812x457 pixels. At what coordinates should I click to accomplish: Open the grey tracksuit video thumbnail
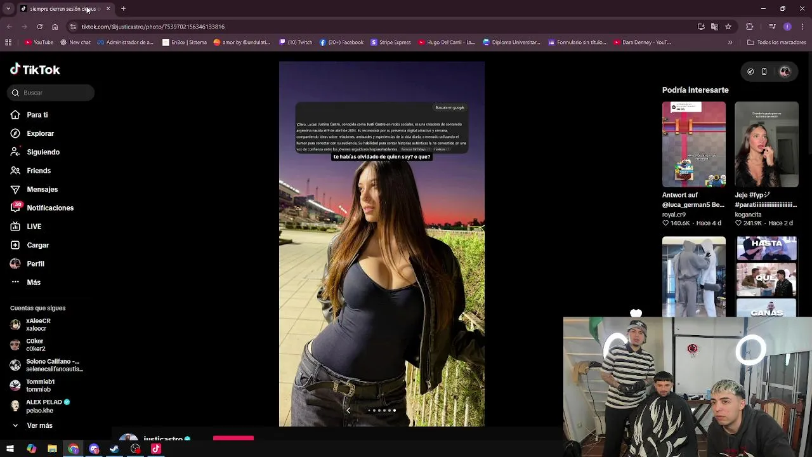[x=693, y=277]
